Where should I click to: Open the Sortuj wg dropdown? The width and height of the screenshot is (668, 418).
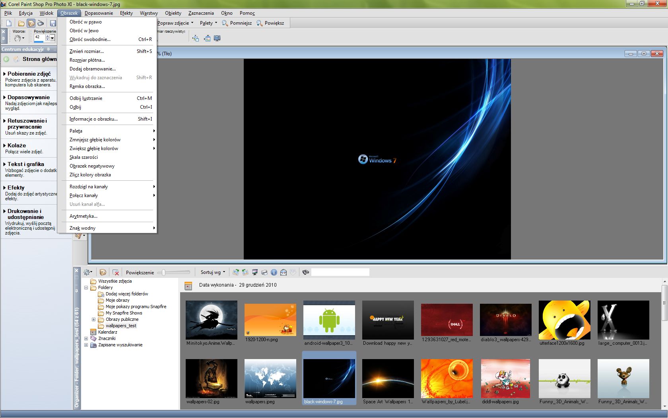pos(213,272)
